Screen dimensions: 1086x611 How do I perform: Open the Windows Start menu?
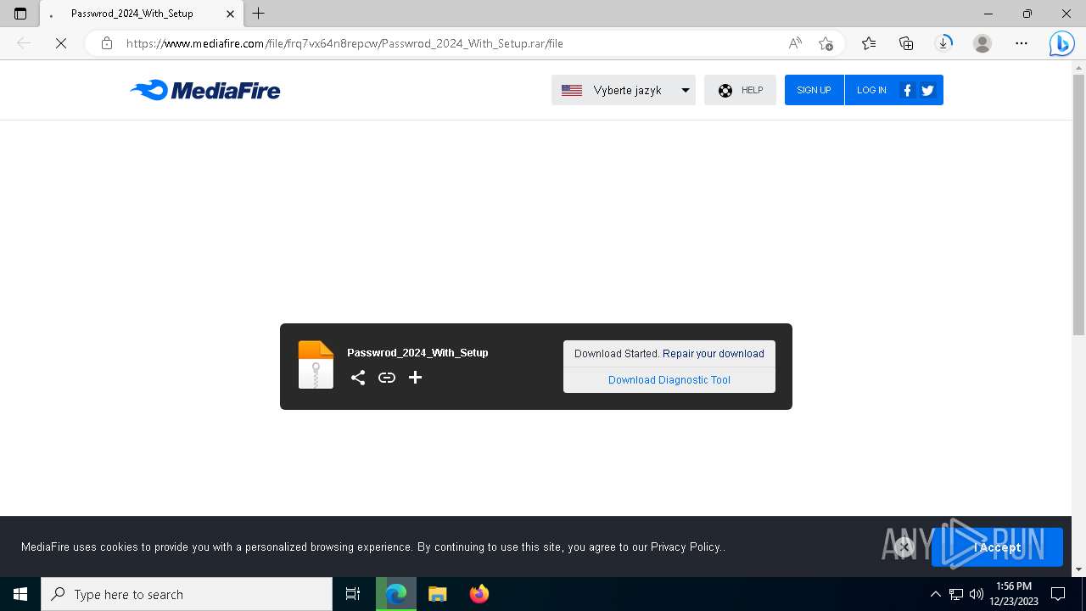20,594
